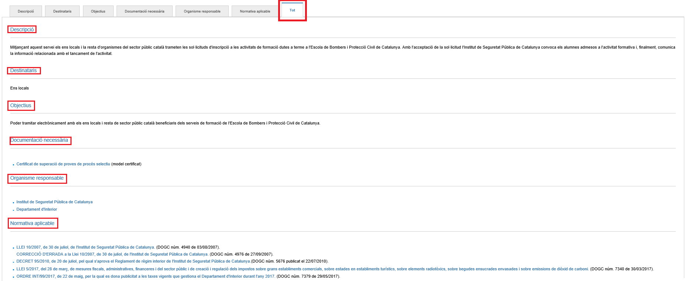
Task: Go to the Documentació necessària tab
Action: [x=144, y=11]
